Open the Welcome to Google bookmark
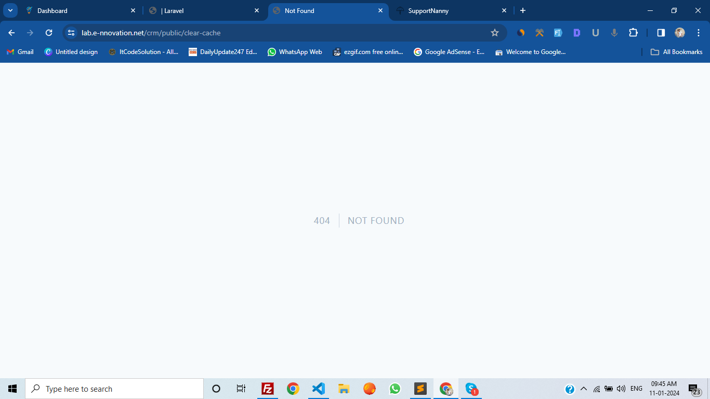Viewport: 710px width, 399px height. click(530, 52)
